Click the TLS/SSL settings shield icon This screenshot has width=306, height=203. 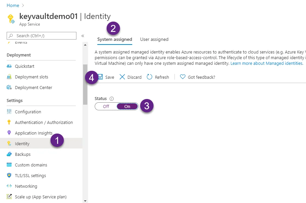point(9,175)
